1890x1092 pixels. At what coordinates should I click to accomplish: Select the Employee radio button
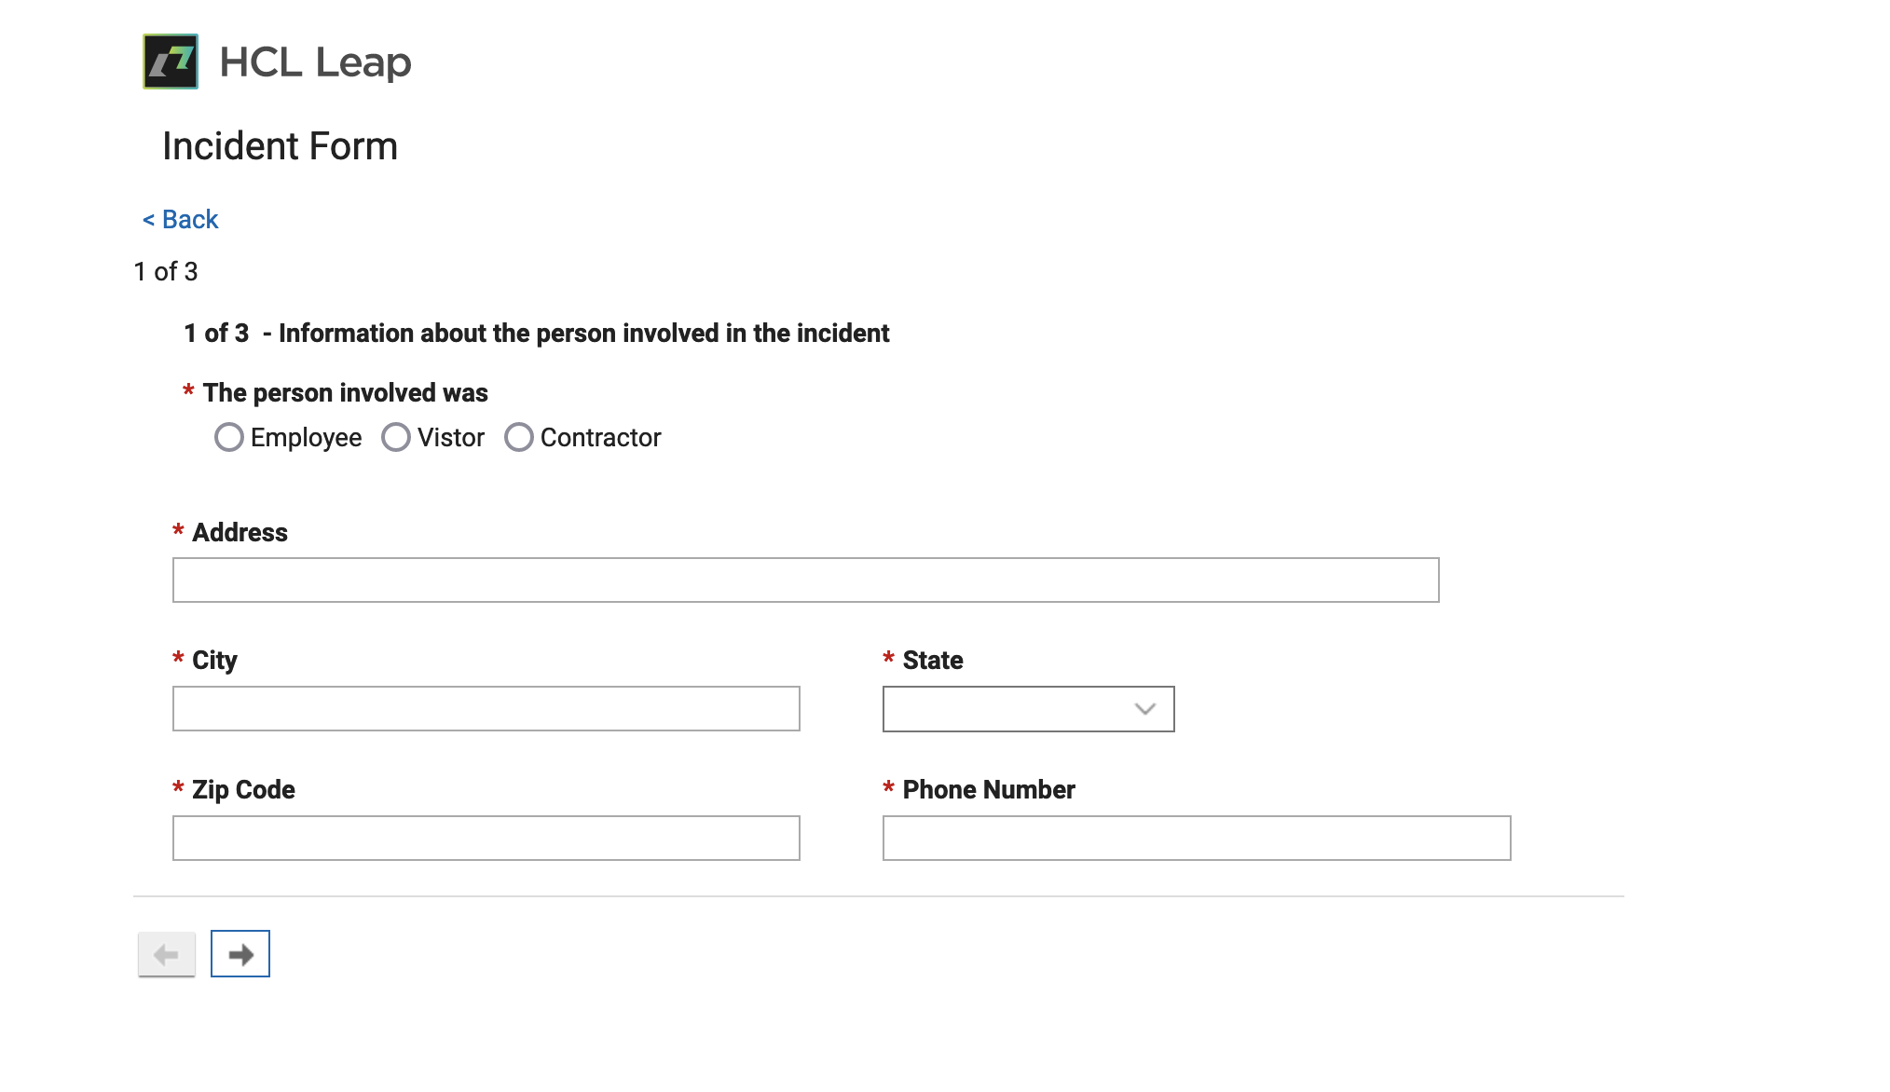tap(229, 437)
